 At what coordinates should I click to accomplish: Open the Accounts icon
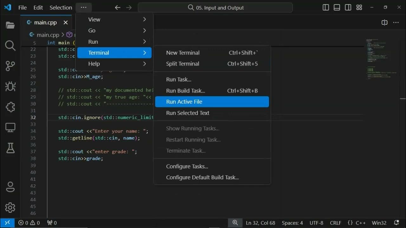pyautogui.click(x=10, y=187)
